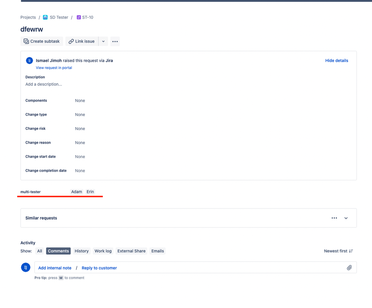Click the Add a description field
Image resolution: width=372 pixels, height=308 pixels.
44,84
